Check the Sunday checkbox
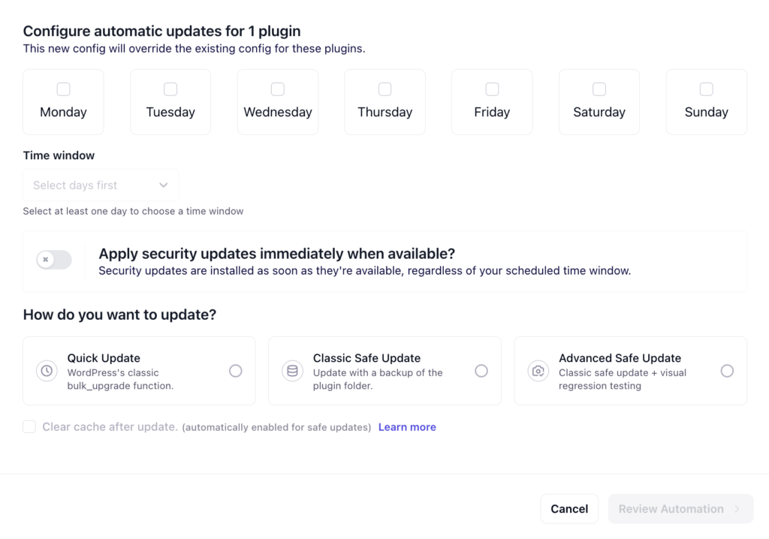 coord(706,89)
